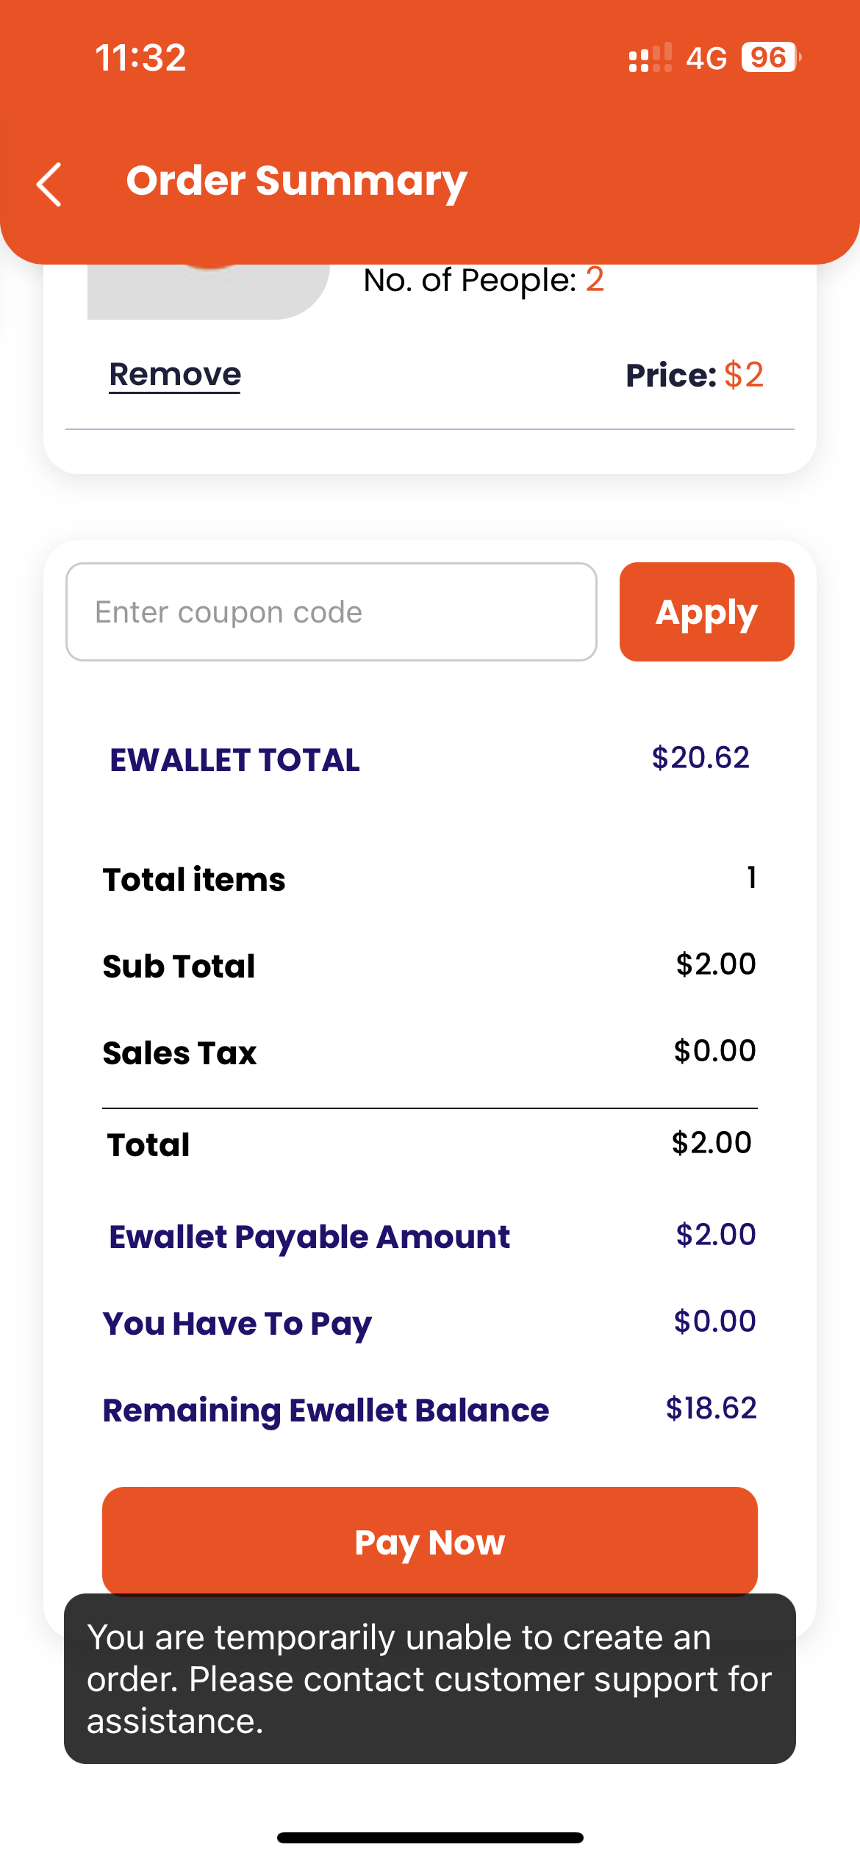Tap the battery level indicator

tap(770, 57)
